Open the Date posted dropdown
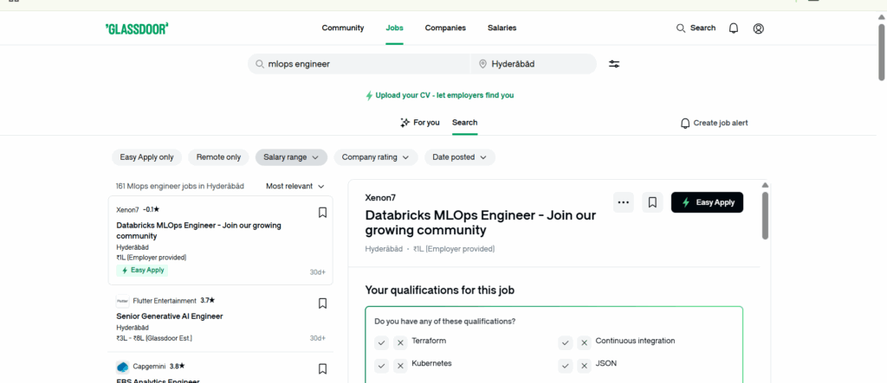The height and width of the screenshot is (383, 887). click(460, 157)
